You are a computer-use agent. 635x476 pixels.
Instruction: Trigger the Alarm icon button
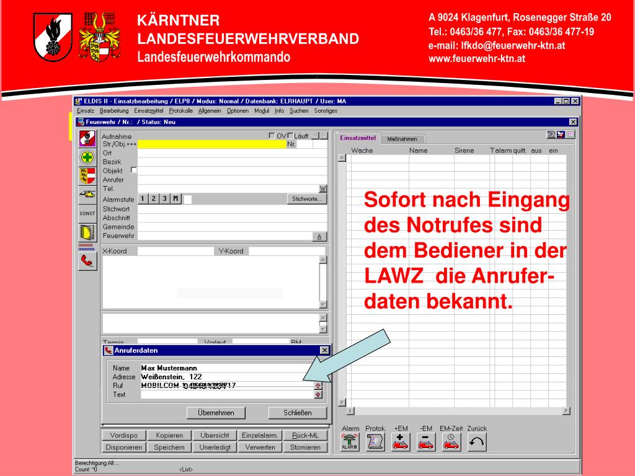tap(350, 441)
